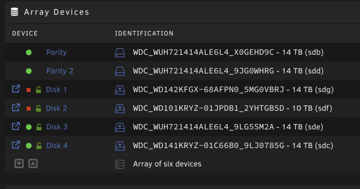The image size is (360, 189).
Task: Click the green status dot for Parity
Action: 29,52
